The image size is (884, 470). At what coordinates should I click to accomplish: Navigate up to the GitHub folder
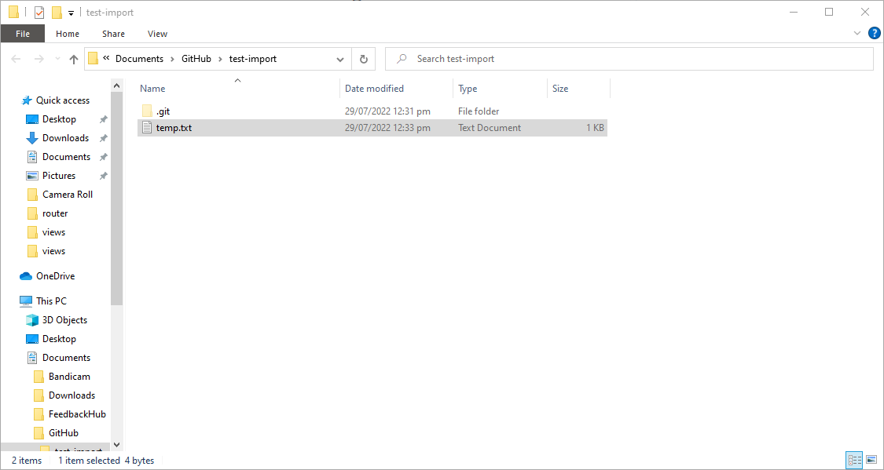pyautogui.click(x=196, y=58)
